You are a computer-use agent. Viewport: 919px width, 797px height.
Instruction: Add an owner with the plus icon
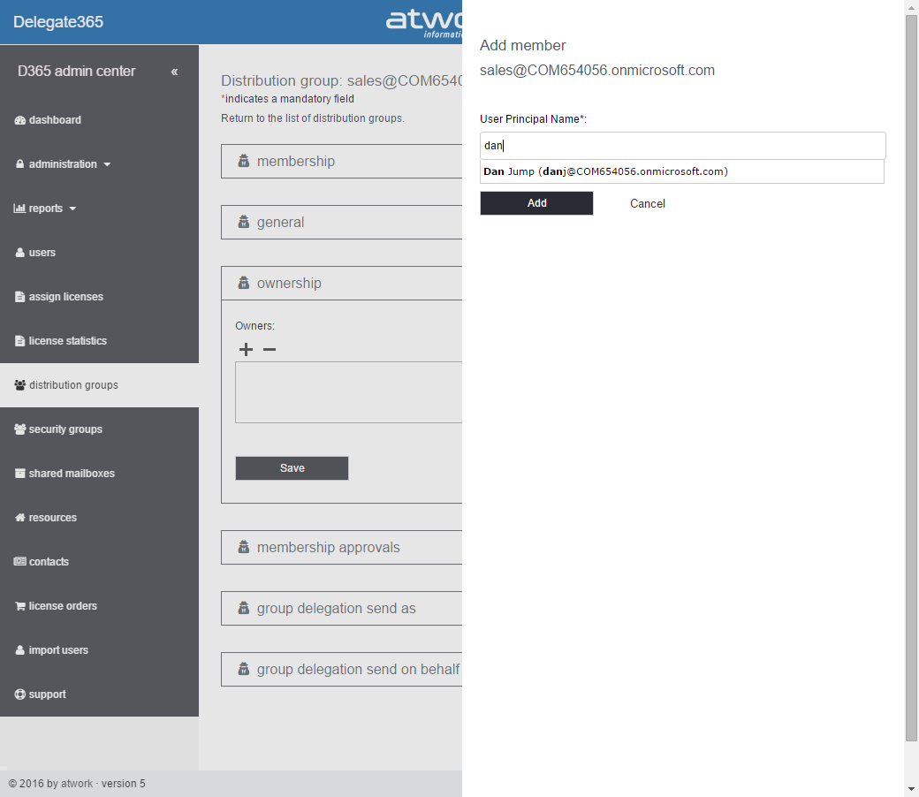[x=247, y=350]
